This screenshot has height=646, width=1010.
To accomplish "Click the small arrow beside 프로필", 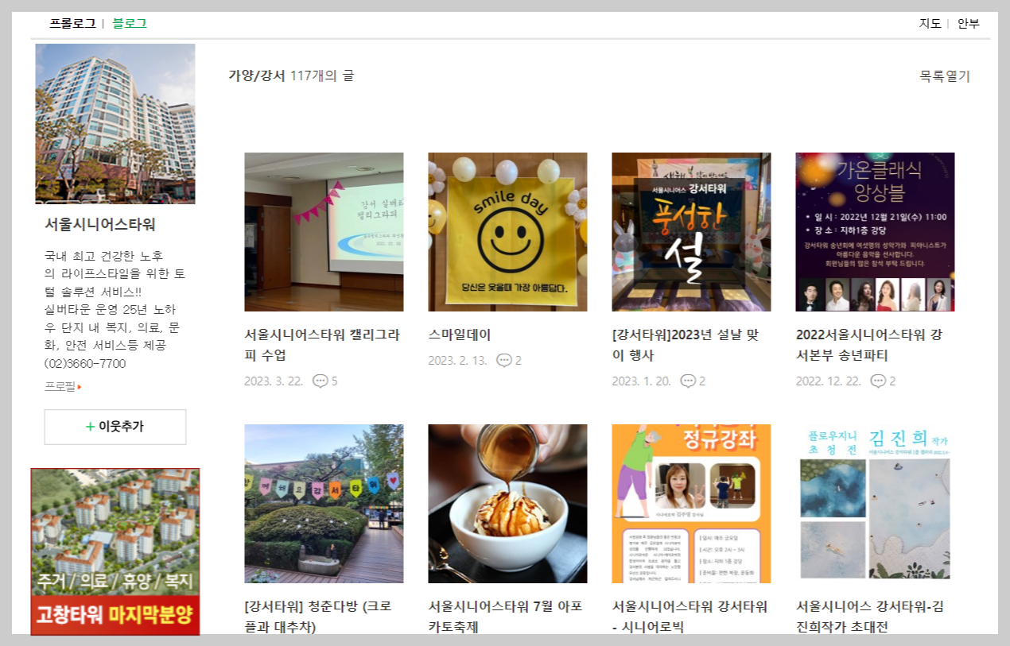I will [x=80, y=387].
